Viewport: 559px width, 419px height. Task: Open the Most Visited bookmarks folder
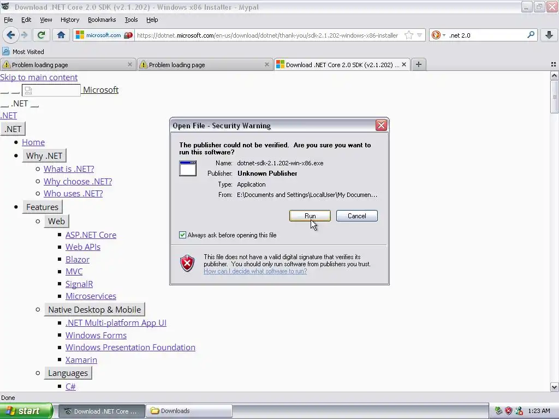(x=23, y=52)
